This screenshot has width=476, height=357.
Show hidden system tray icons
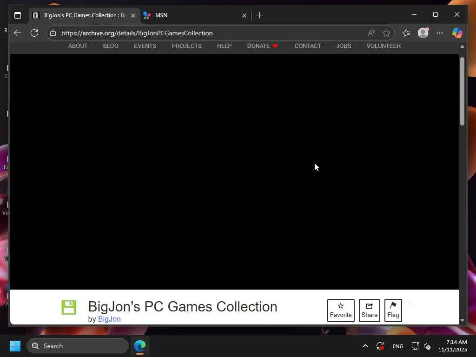coord(365,346)
